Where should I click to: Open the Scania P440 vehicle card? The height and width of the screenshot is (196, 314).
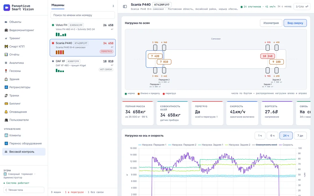[83, 48]
